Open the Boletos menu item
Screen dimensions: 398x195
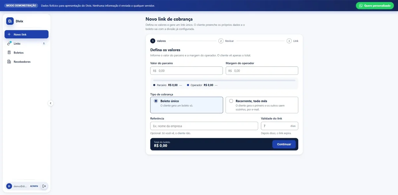tap(27, 53)
